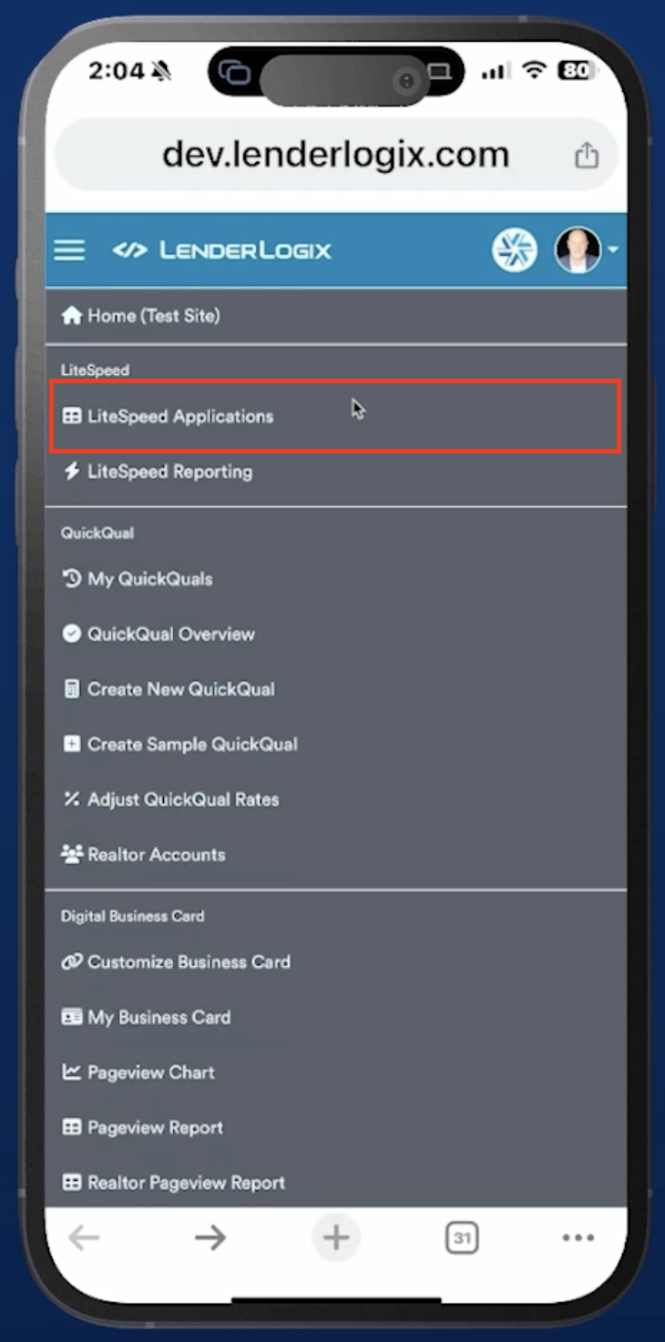Open the hamburger navigation menu

coord(69,249)
